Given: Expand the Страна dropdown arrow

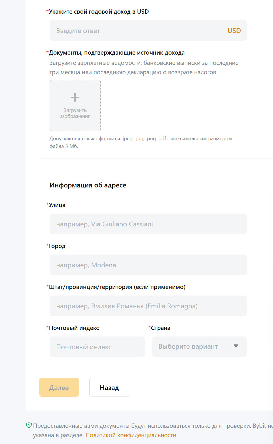Looking at the screenshot, I should point(236,346).
